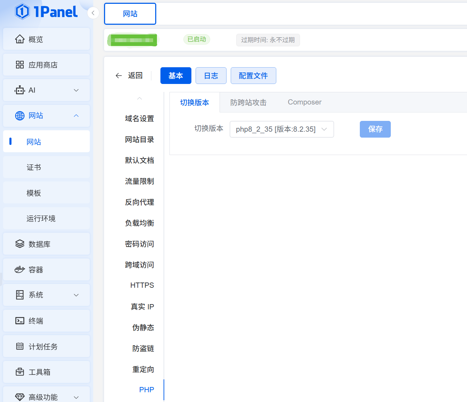Open HTTPS settings section
The image size is (467, 402).
(142, 285)
